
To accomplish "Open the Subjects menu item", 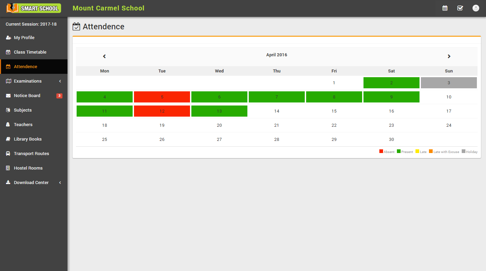I will 23,110.
